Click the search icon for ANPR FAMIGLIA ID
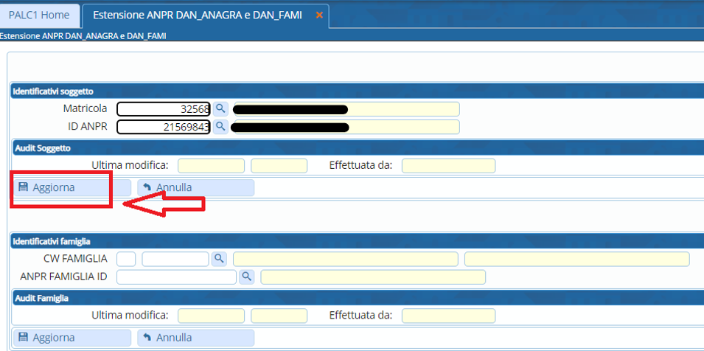This screenshot has width=704, height=351. pyautogui.click(x=247, y=277)
